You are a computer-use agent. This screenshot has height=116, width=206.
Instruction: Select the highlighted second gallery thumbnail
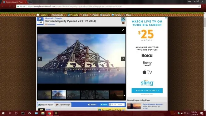tap(59, 94)
